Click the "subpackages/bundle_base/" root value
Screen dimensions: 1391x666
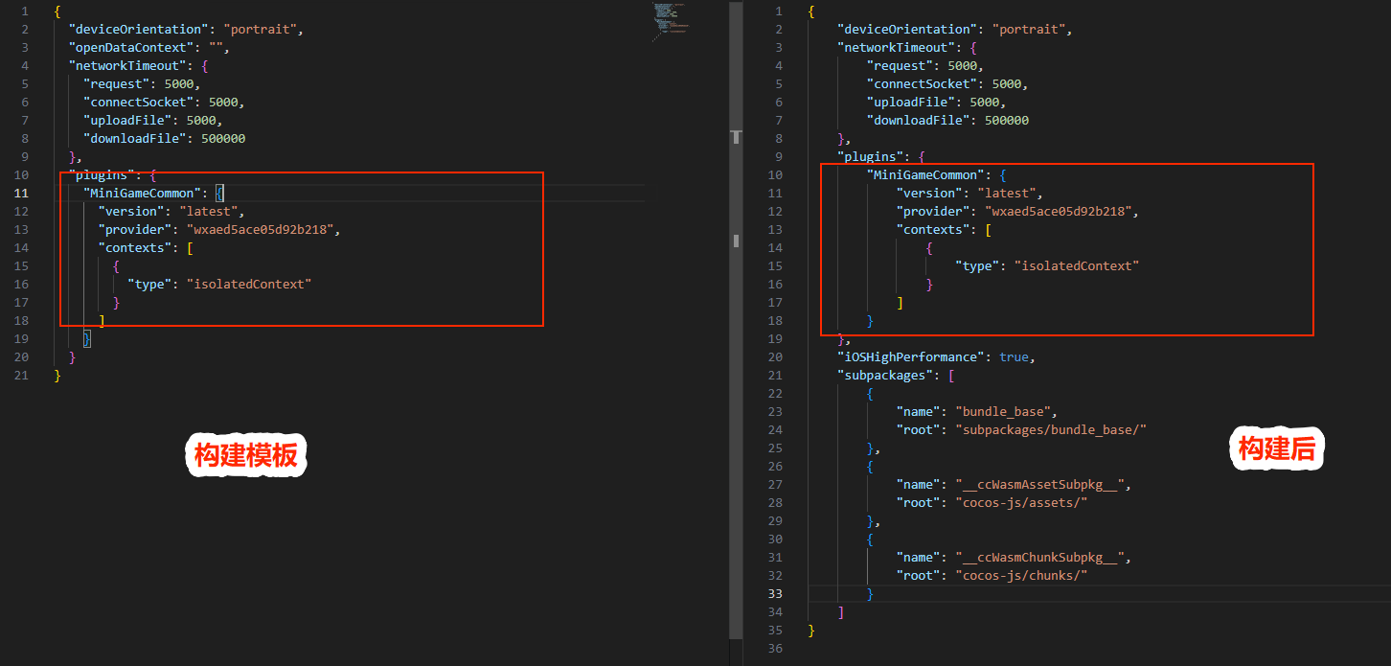click(1051, 429)
